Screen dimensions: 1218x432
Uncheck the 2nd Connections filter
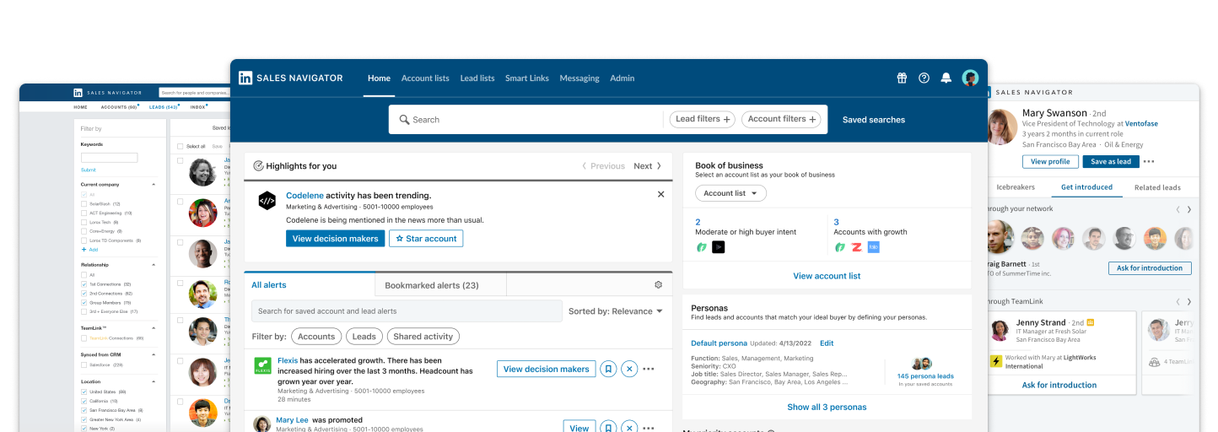(84, 293)
